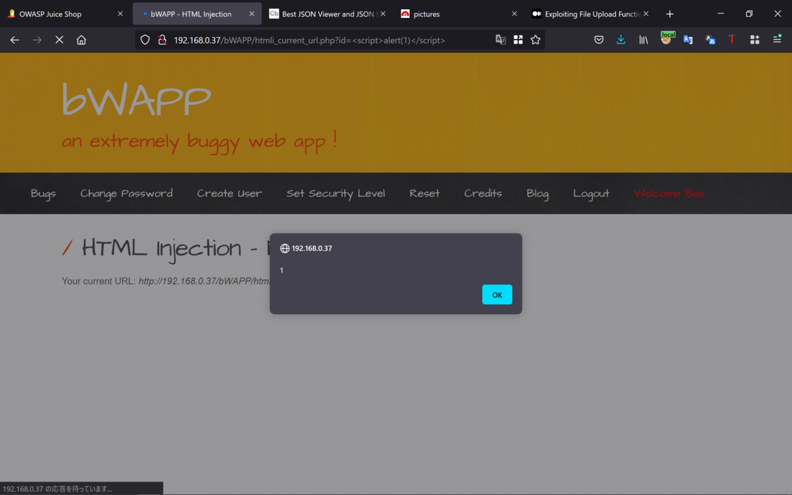
Task: Open a new browser tab
Action: point(670,14)
